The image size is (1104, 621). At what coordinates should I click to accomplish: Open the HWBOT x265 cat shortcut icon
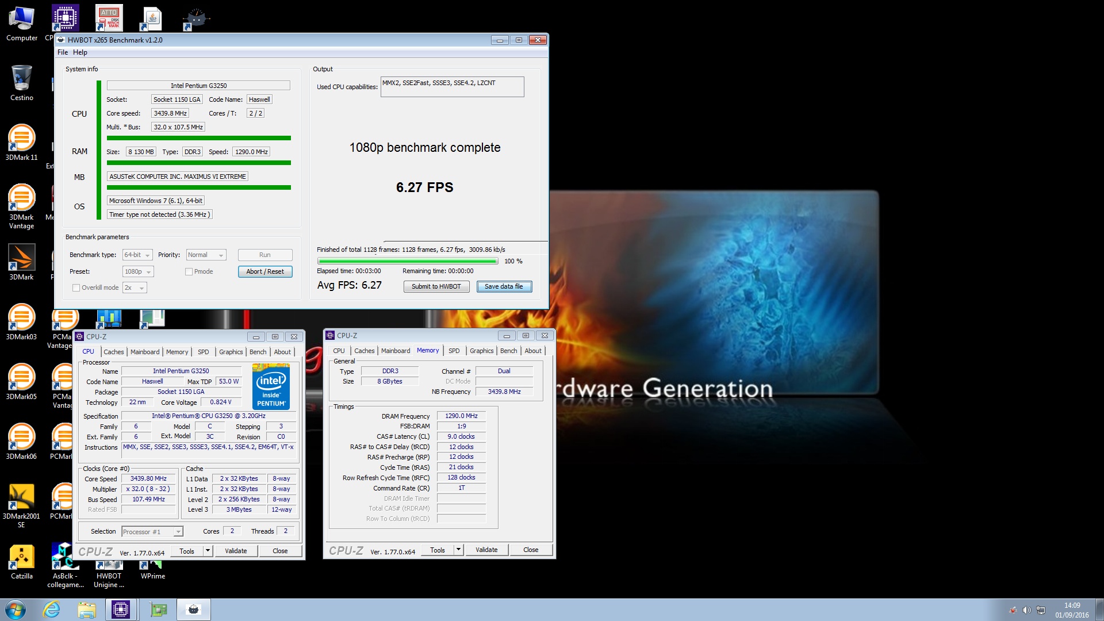196,18
